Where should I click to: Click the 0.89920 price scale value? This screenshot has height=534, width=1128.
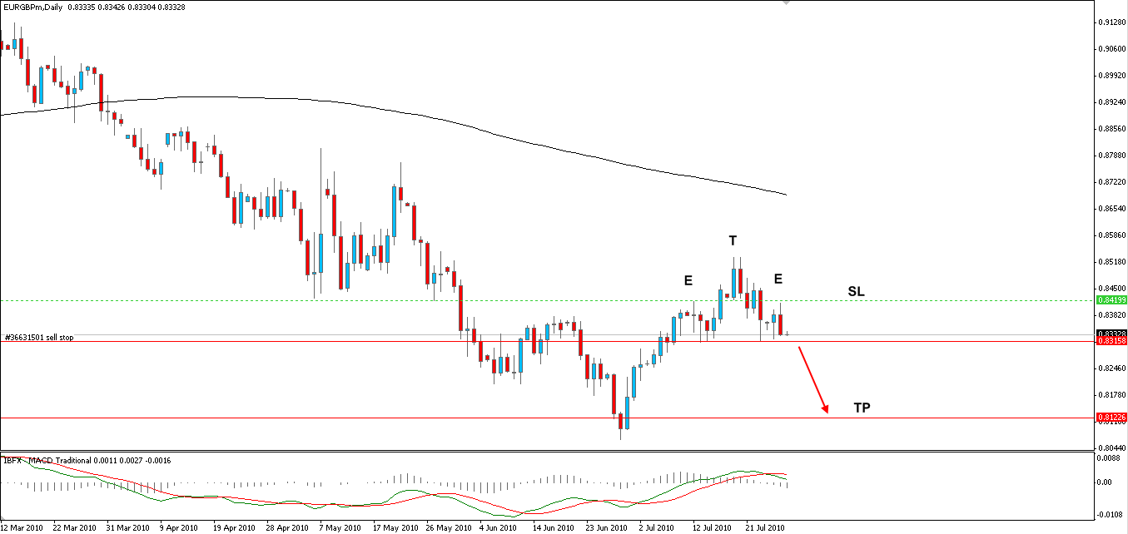pos(1112,76)
